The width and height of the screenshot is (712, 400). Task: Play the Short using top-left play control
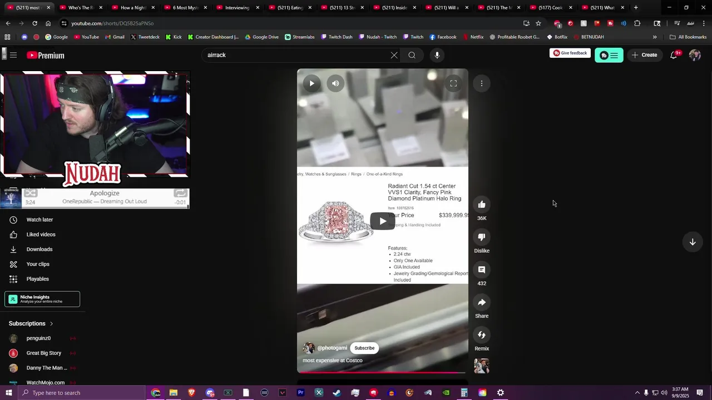311,83
